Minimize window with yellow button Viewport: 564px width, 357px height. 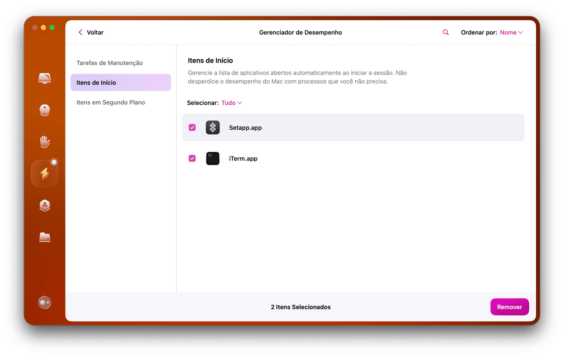(x=44, y=28)
